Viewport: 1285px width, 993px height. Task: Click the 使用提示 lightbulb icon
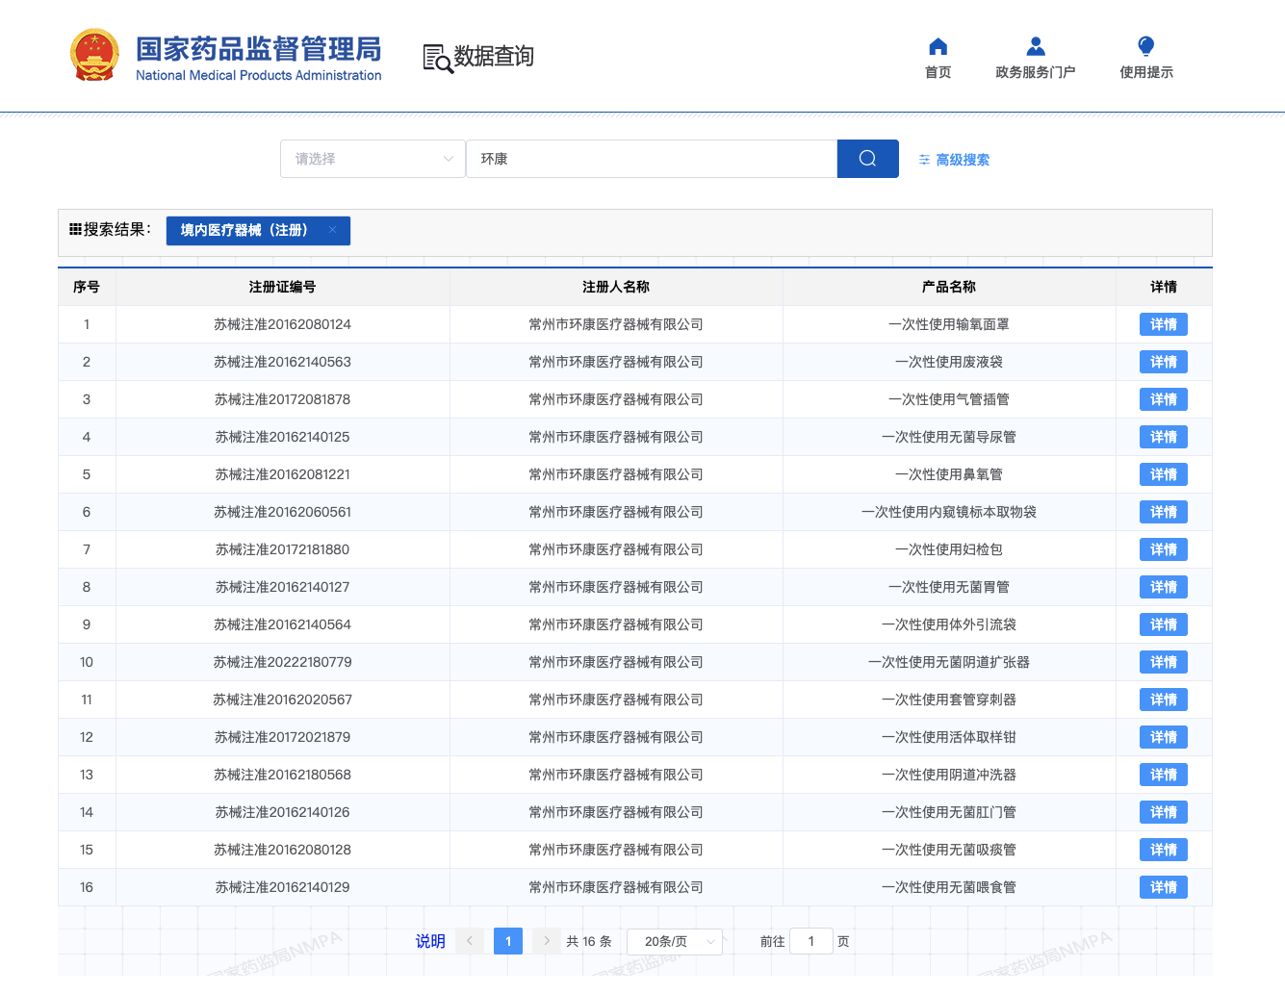(x=1145, y=47)
